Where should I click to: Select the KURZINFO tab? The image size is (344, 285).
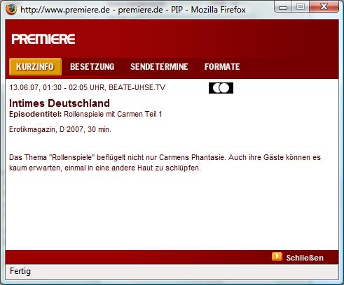[x=35, y=66]
